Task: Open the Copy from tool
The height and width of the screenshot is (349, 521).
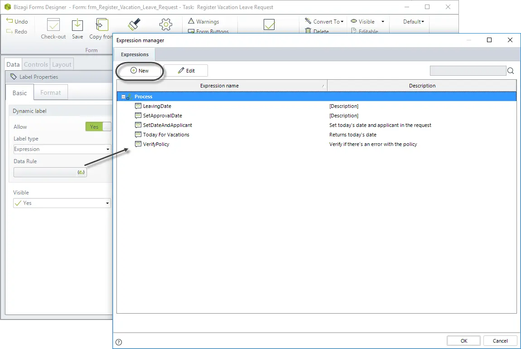Action: pyautogui.click(x=101, y=25)
